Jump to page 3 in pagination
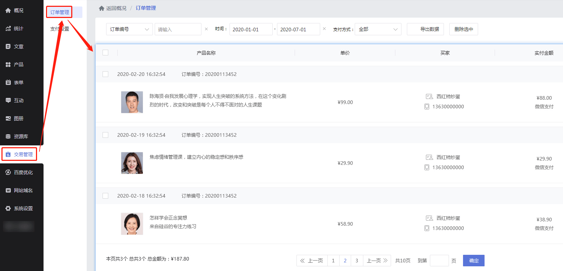Image resolution: width=563 pixels, height=271 pixels. point(357,260)
